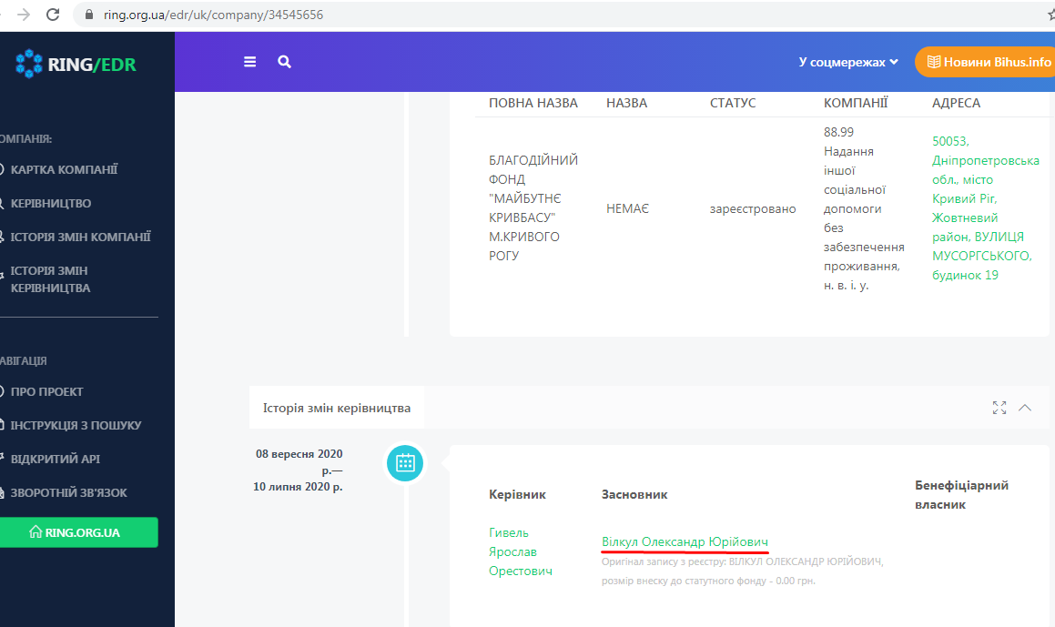Click the calendar timeline marker icon
1055x627 pixels.
[405, 462]
